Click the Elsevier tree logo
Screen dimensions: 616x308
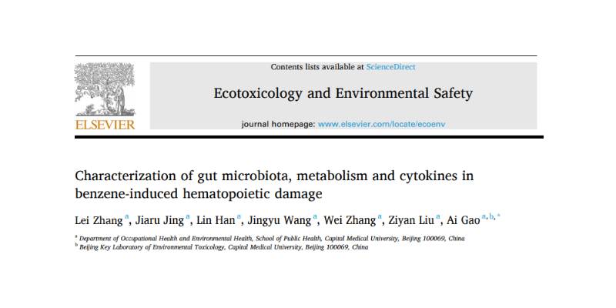[x=104, y=89]
